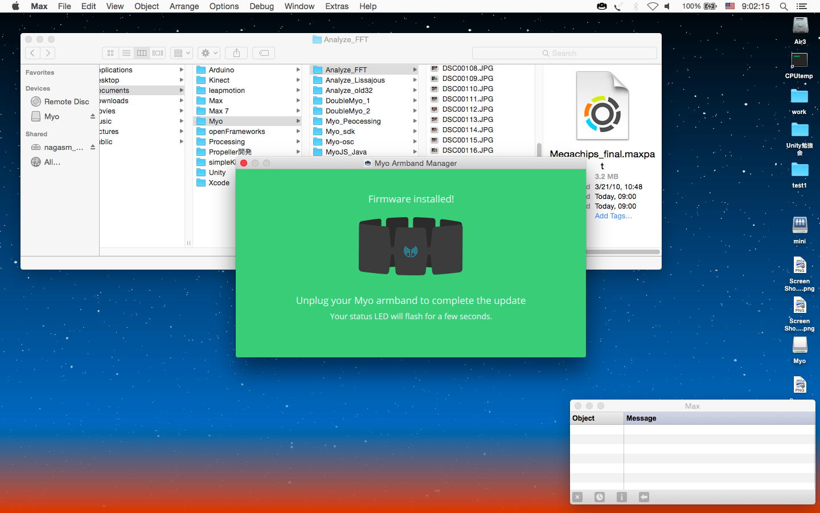Open the Myo armband menu bar icon
This screenshot has height=513, width=820.
point(602,6)
